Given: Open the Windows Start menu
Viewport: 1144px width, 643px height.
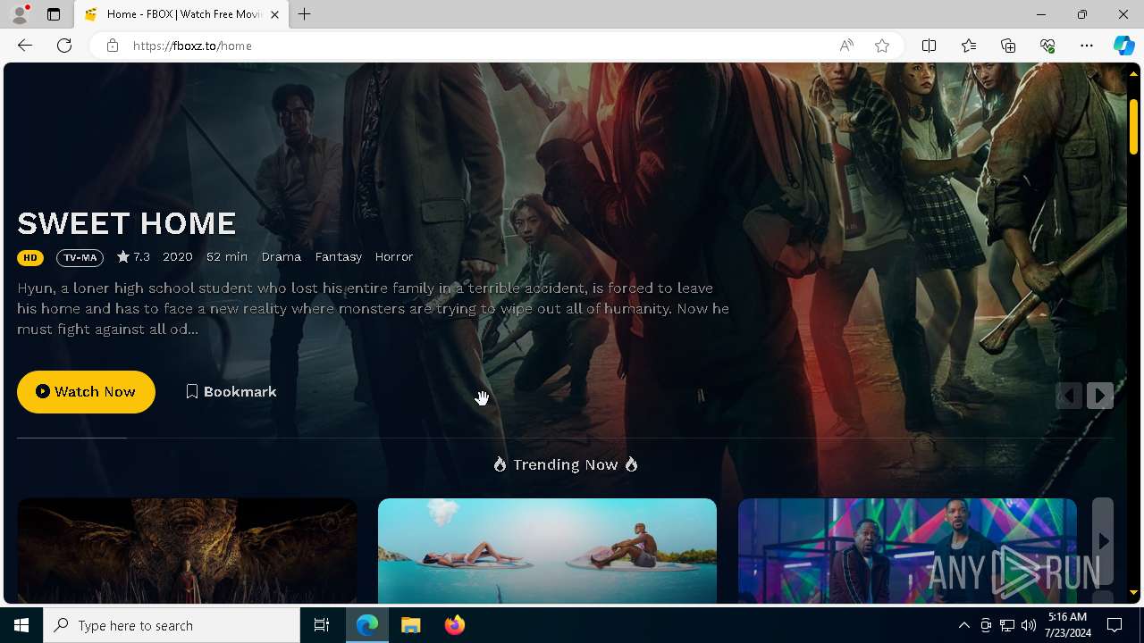Looking at the screenshot, I should pyautogui.click(x=21, y=625).
